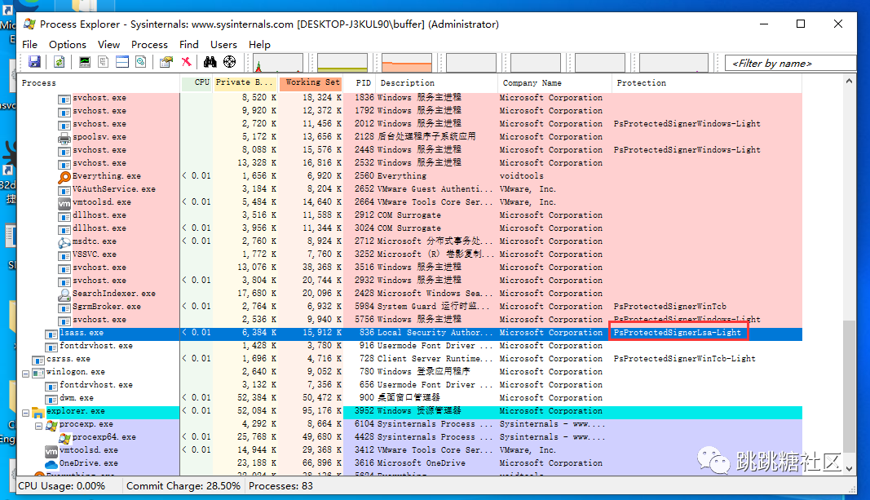Image resolution: width=870 pixels, height=500 pixels.
Task: Sort by the PID column header
Action: click(x=359, y=82)
